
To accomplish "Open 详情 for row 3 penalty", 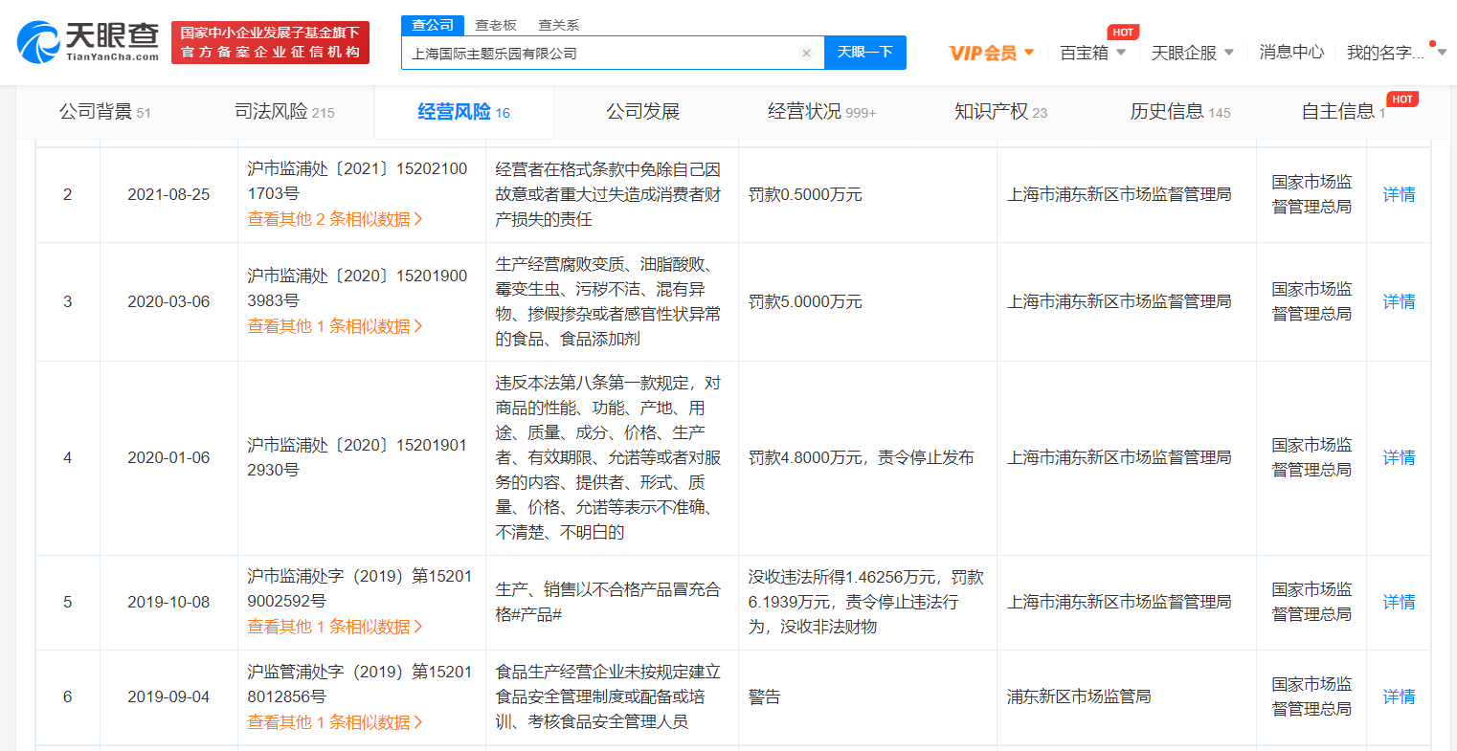I will click(x=1399, y=301).
